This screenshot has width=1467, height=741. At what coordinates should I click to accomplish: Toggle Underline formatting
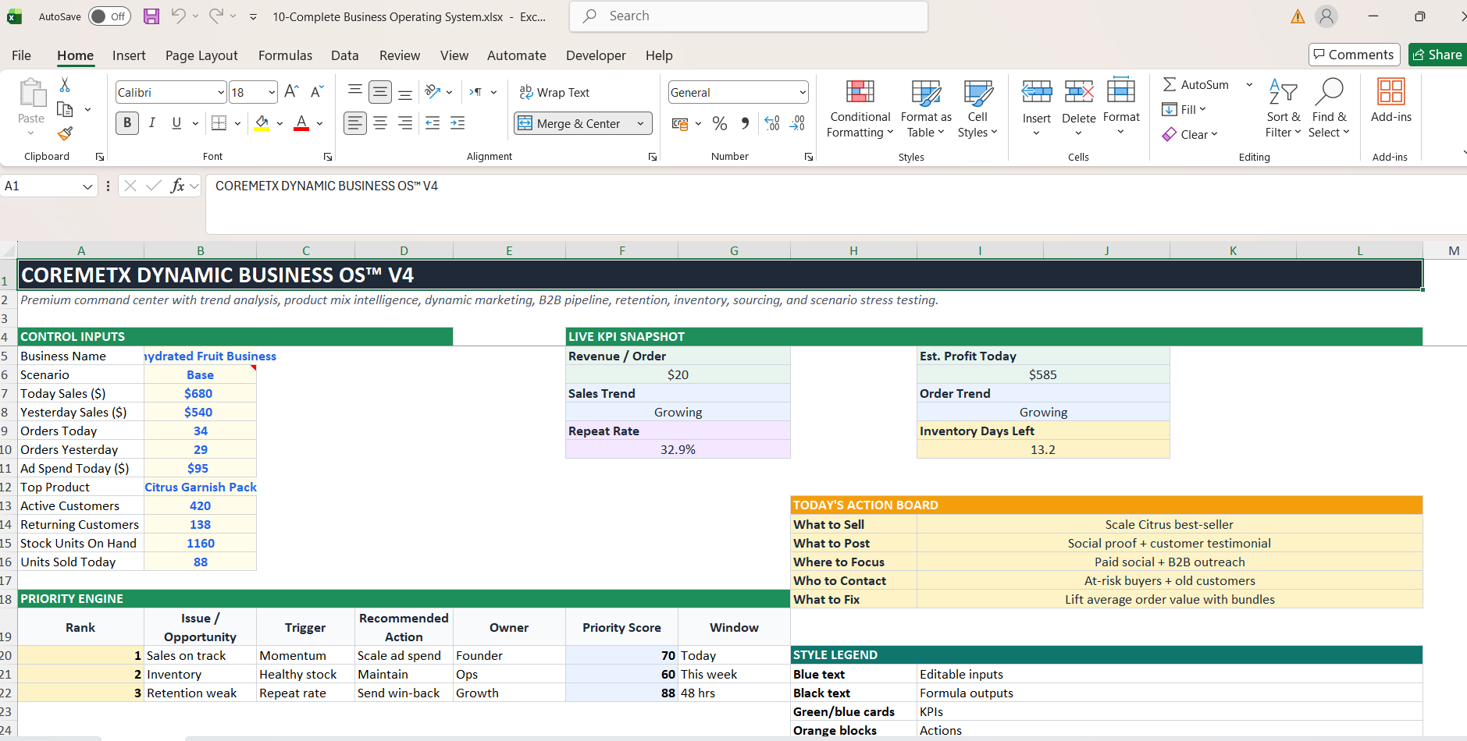pos(176,123)
